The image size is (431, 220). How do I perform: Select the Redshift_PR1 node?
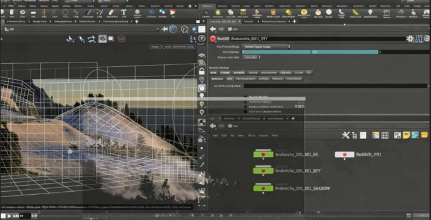pyautogui.click(x=344, y=154)
